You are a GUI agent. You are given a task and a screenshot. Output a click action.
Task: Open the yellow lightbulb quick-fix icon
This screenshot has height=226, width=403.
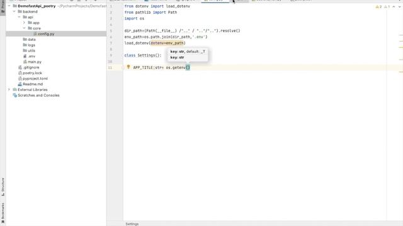click(128, 67)
